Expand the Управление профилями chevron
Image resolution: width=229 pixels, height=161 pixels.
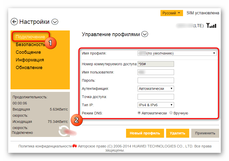pos(145,34)
